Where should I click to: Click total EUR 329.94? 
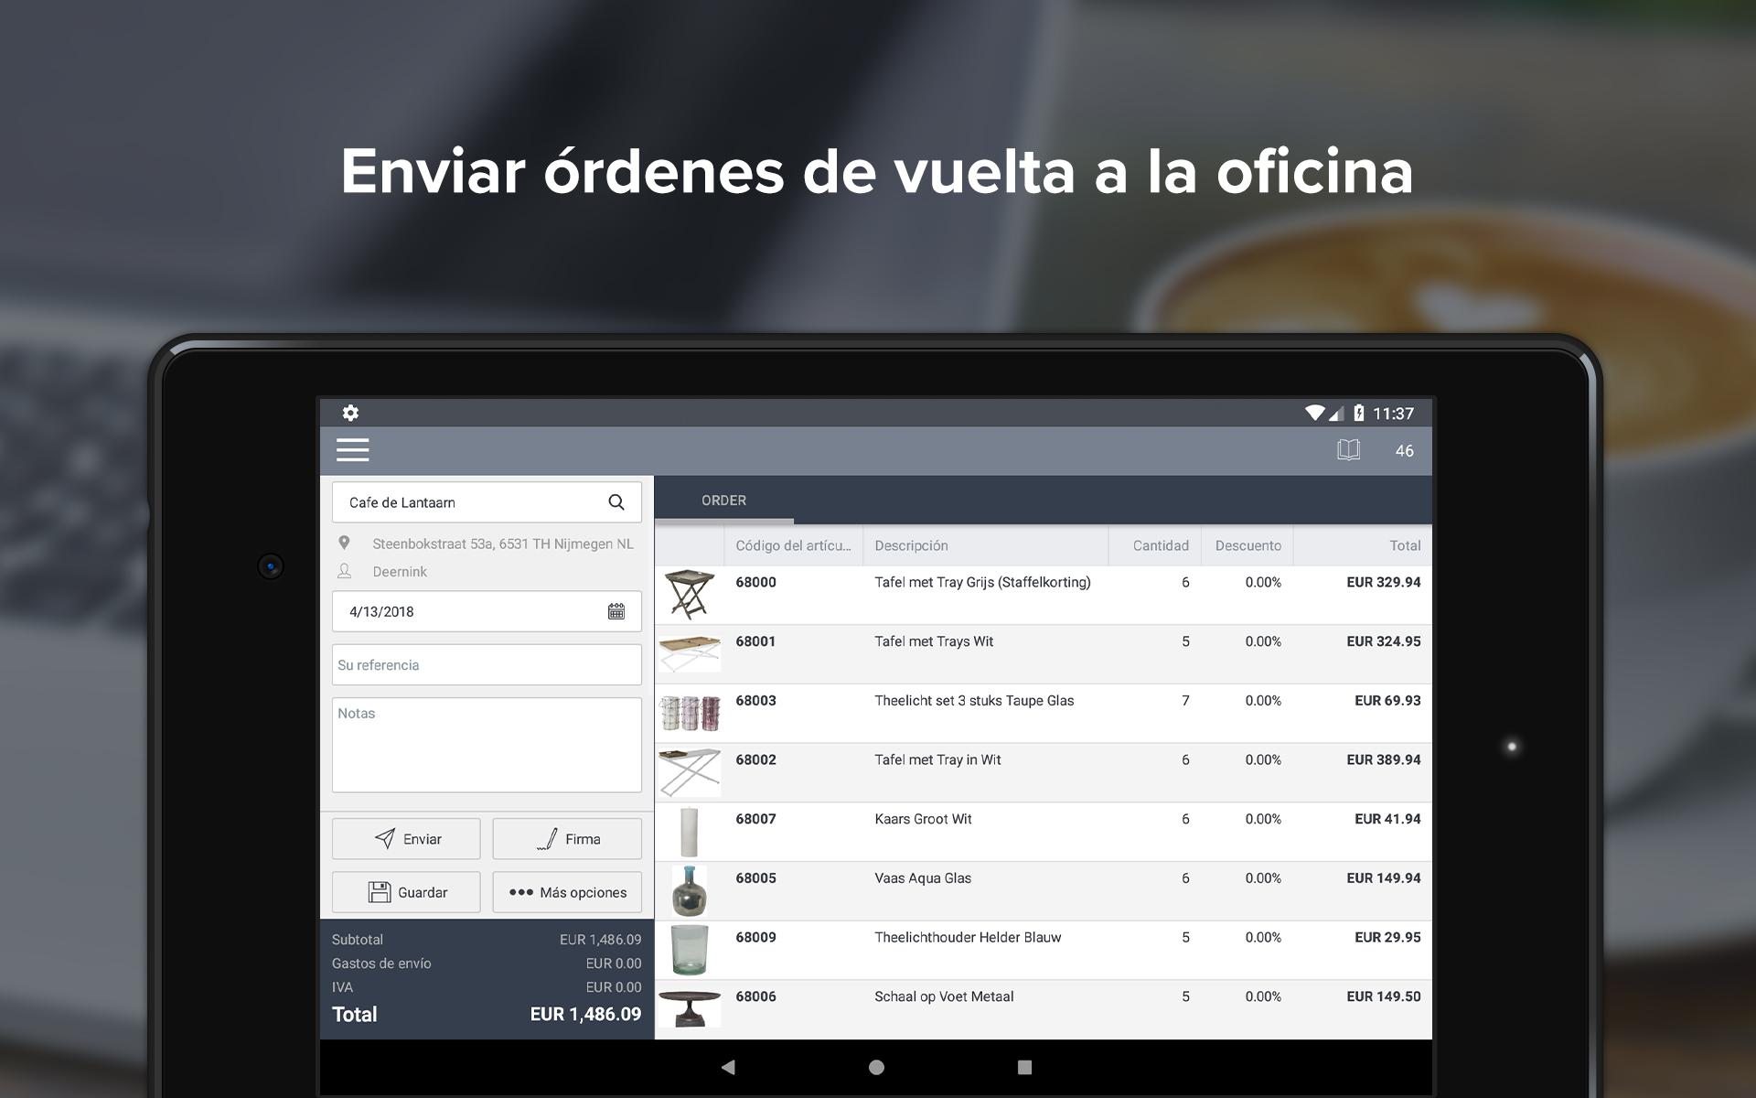click(1383, 582)
